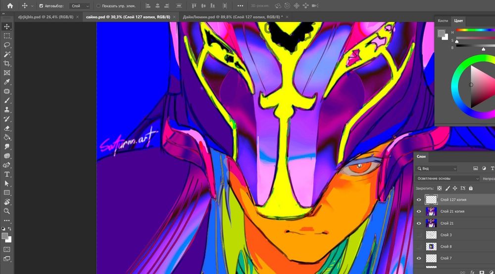Image resolution: width=495 pixels, height=274 pixels.
Task: Switch to сайно.psd document tab
Action: click(x=128, y=17)
